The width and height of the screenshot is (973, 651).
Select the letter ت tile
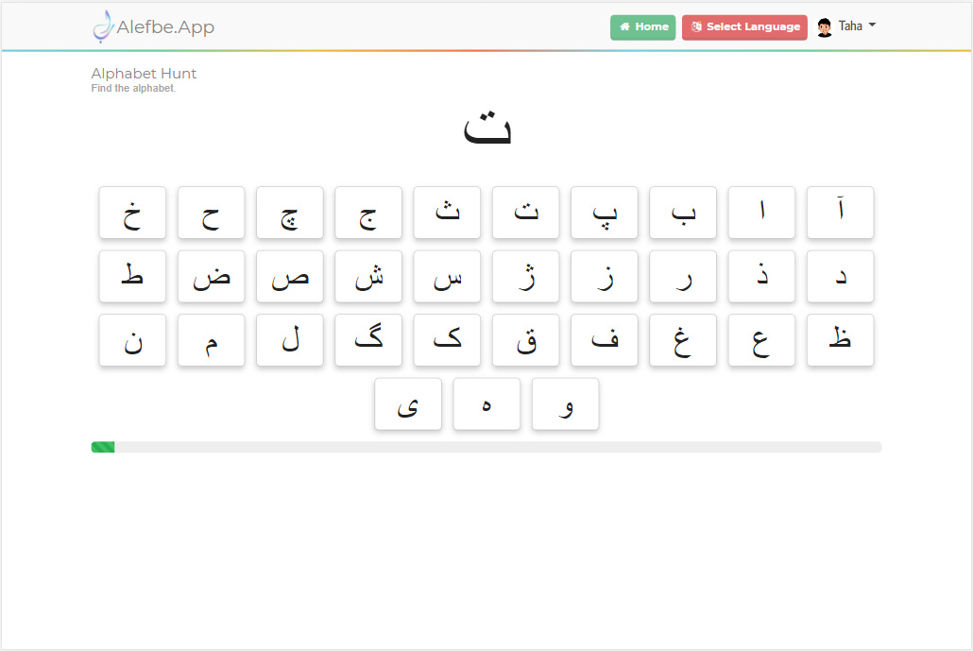[525, 213]
